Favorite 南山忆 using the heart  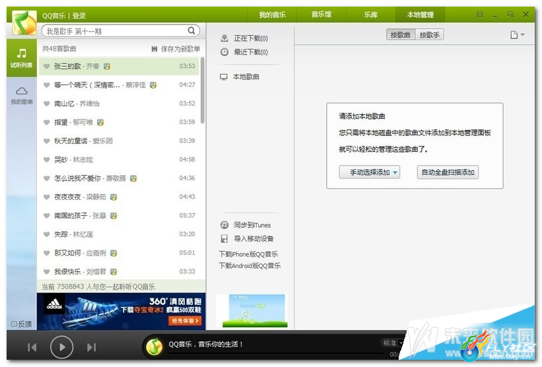[47, 104]
